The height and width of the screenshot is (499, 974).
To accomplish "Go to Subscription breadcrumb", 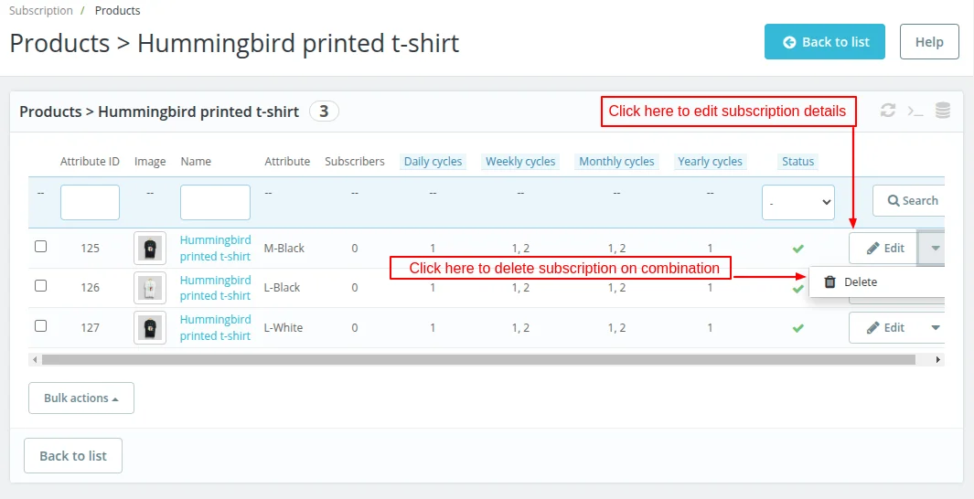I will pyautogui.click(x=41, y=11).
